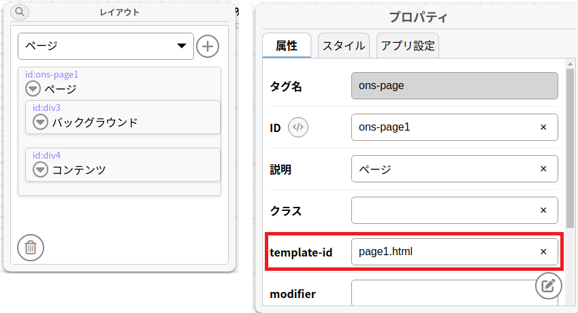Open the ページ dropdown selector
Screen dimensions: 578x313
tap(106, 46)
